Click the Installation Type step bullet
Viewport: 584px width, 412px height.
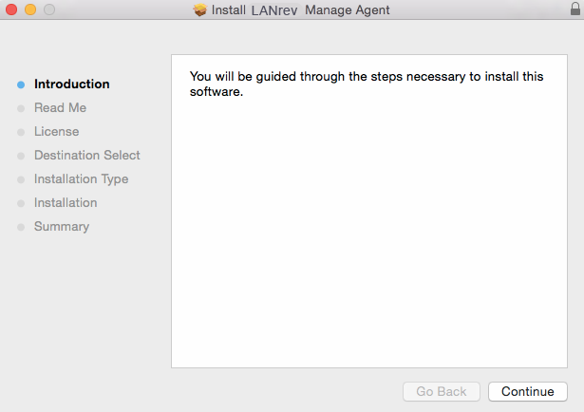21,179
